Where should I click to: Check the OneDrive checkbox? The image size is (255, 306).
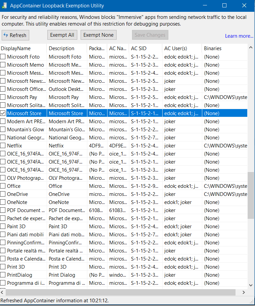coord(3,194)
